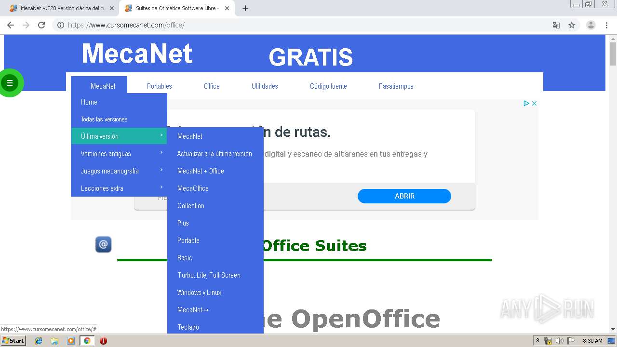Bookmark this page with the star

(572, 25)
